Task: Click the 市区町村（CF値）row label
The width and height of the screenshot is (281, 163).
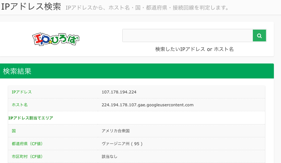Action: click(x=27, y=157)
